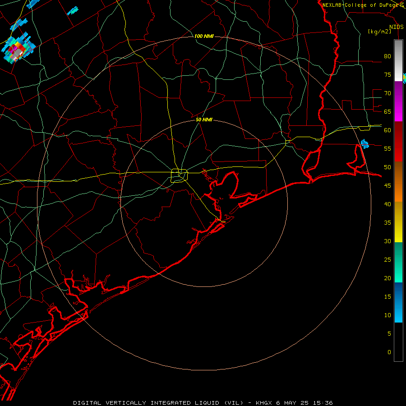Click the 25 value on the VIL scale
Viewport: 406px width, 406px height.
[x=388, y=259]
